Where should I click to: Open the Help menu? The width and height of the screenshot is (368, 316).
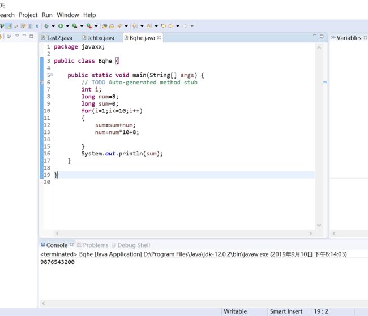(x=89, y=15)
